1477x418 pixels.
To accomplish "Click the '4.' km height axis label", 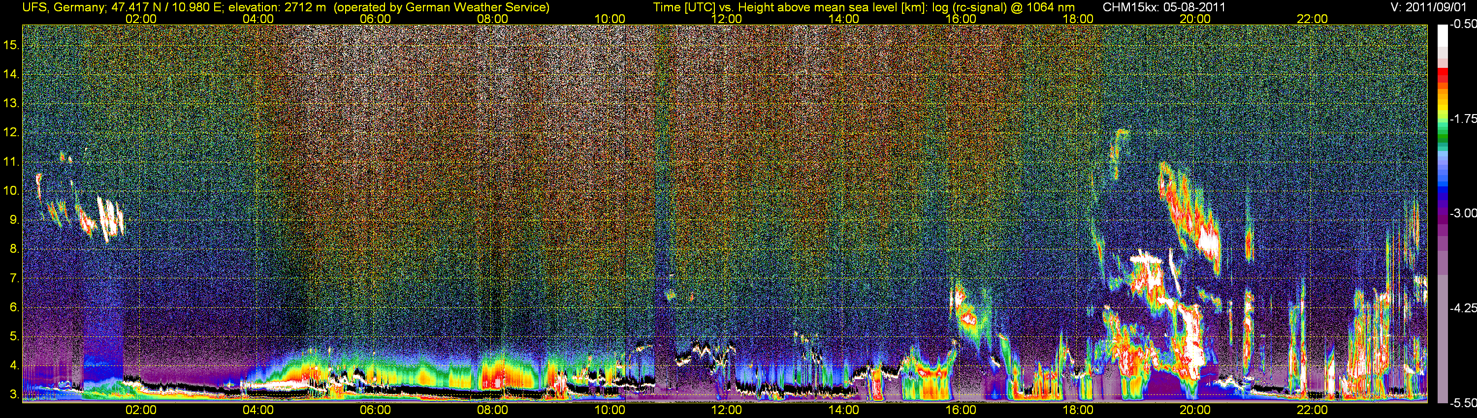I will click(14, 366).
